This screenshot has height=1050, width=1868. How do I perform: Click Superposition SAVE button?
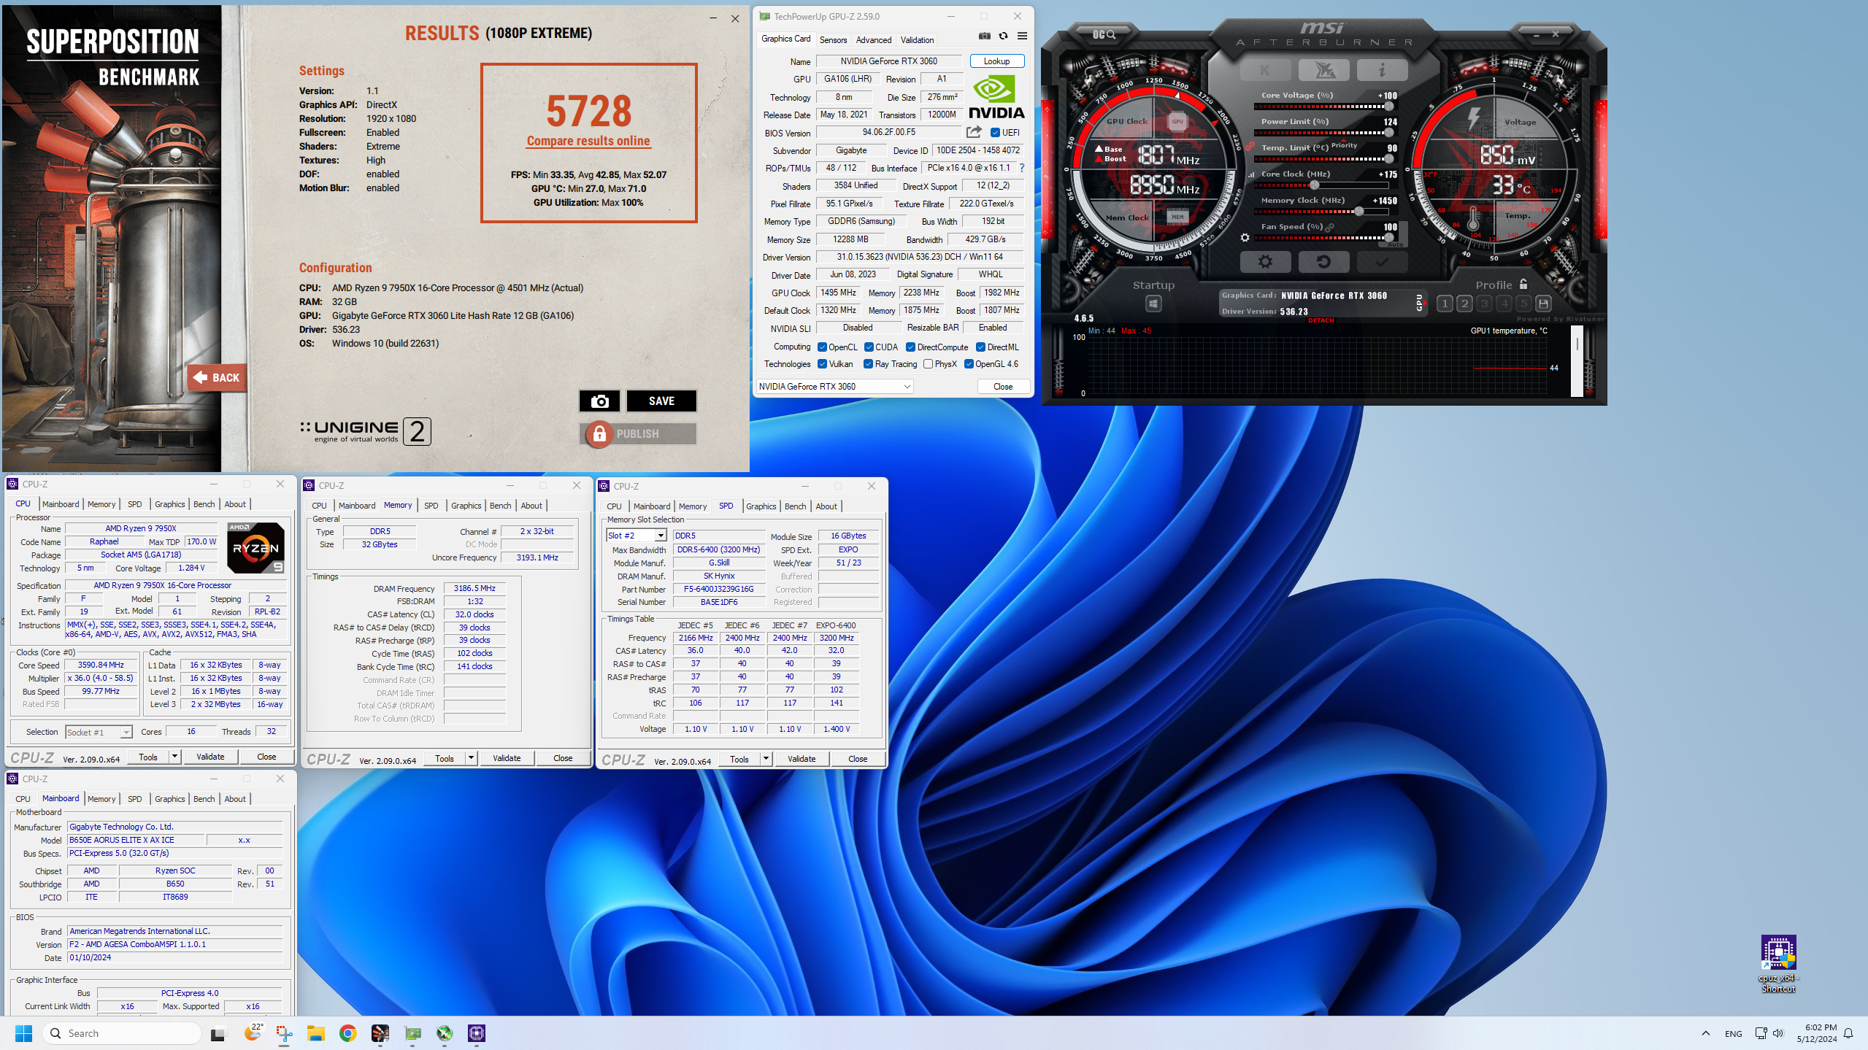click(x=661, y=401)
